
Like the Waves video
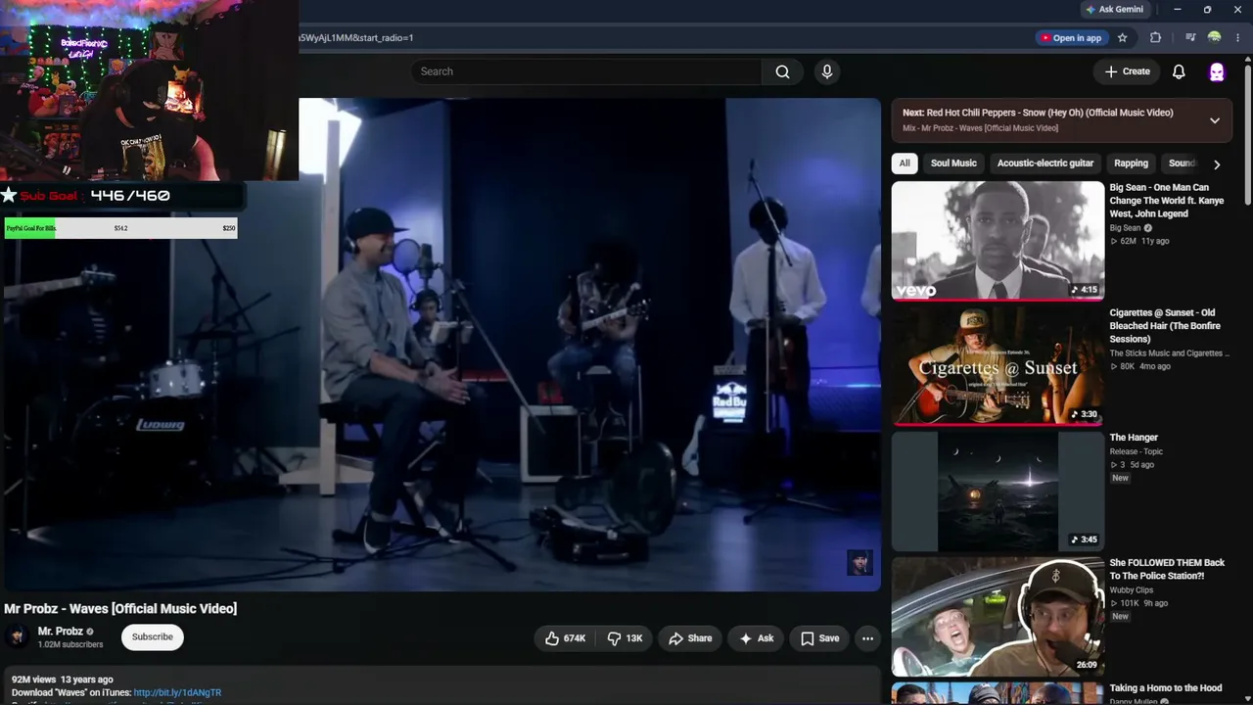click(566, 638)
